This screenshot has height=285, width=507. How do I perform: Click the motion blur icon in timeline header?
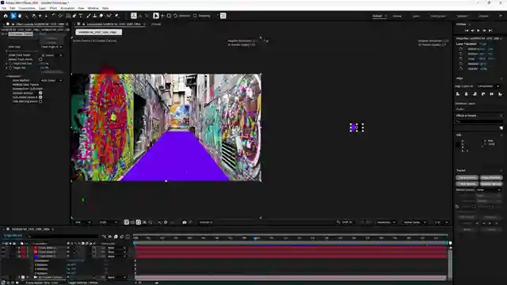121,237
